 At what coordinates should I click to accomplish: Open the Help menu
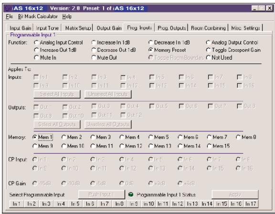tap(67, 17)
